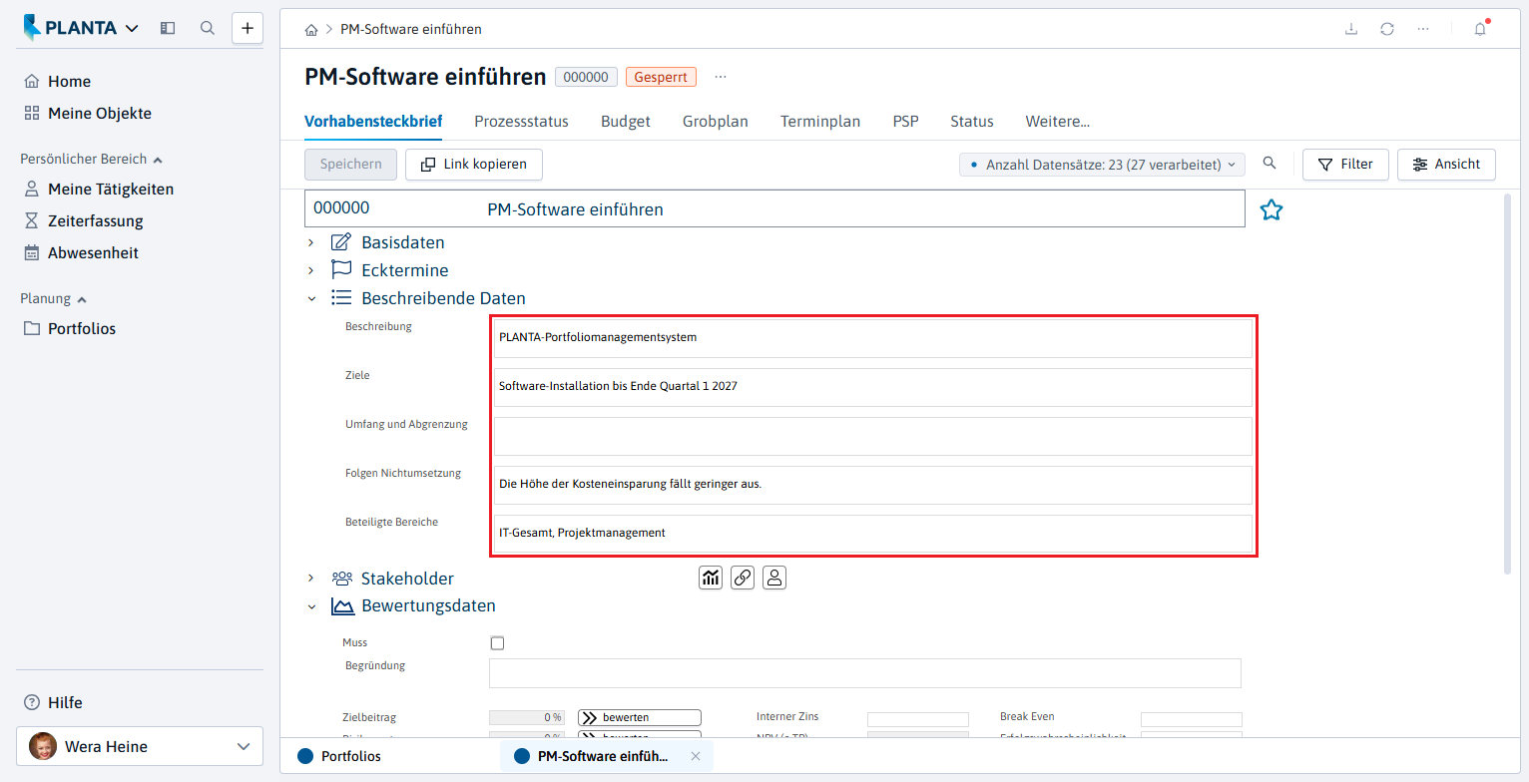Toggle the sidebar panel icon
Viewport: 1529px width, 782px height.
point(168,28)
